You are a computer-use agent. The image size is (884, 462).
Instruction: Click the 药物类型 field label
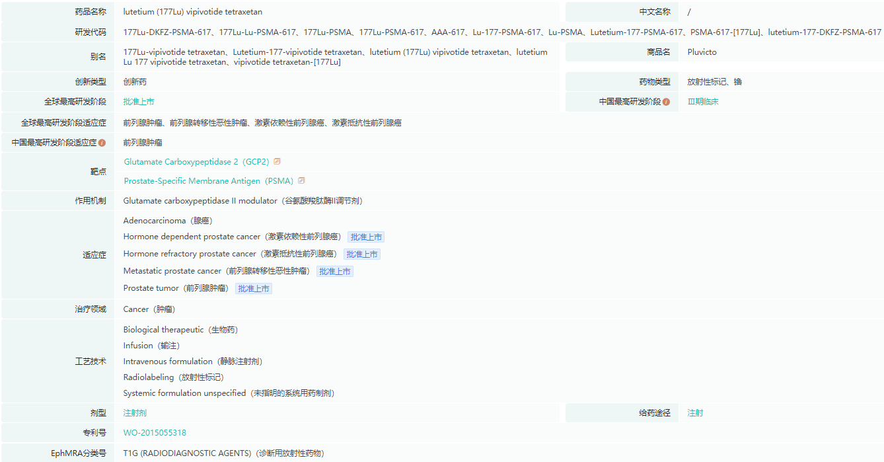tap(655, 82)
